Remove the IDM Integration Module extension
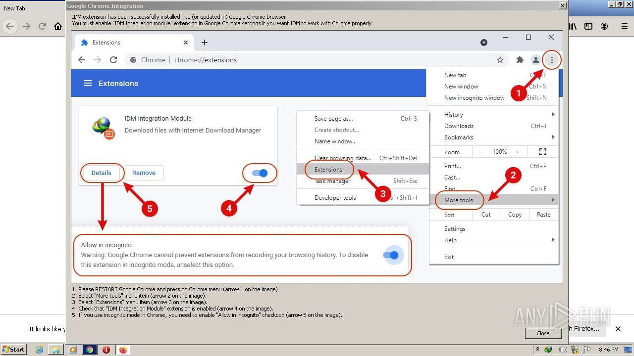This screenshot has width=634, height=356. (x=144, y=173)
